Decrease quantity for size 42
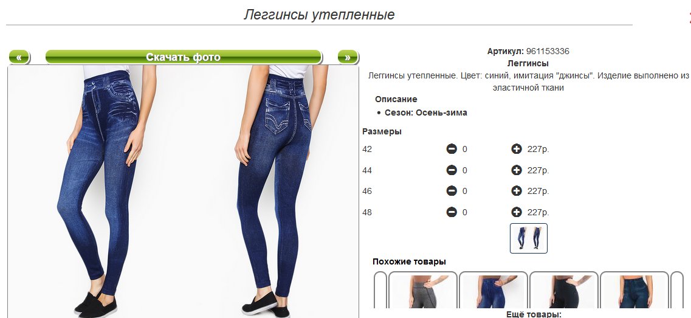The width and height of the screenshot is (691, 318). [x=452, y=149]
